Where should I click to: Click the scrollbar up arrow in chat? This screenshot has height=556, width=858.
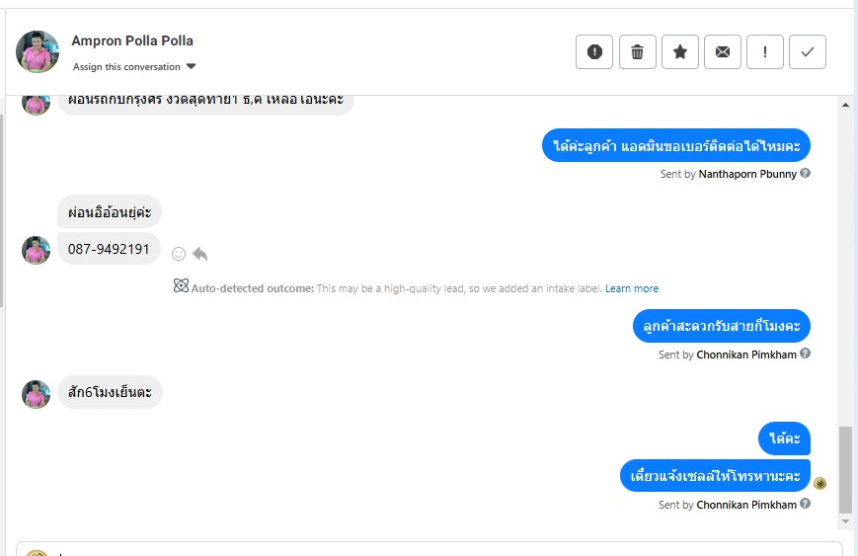click(845, 104)
